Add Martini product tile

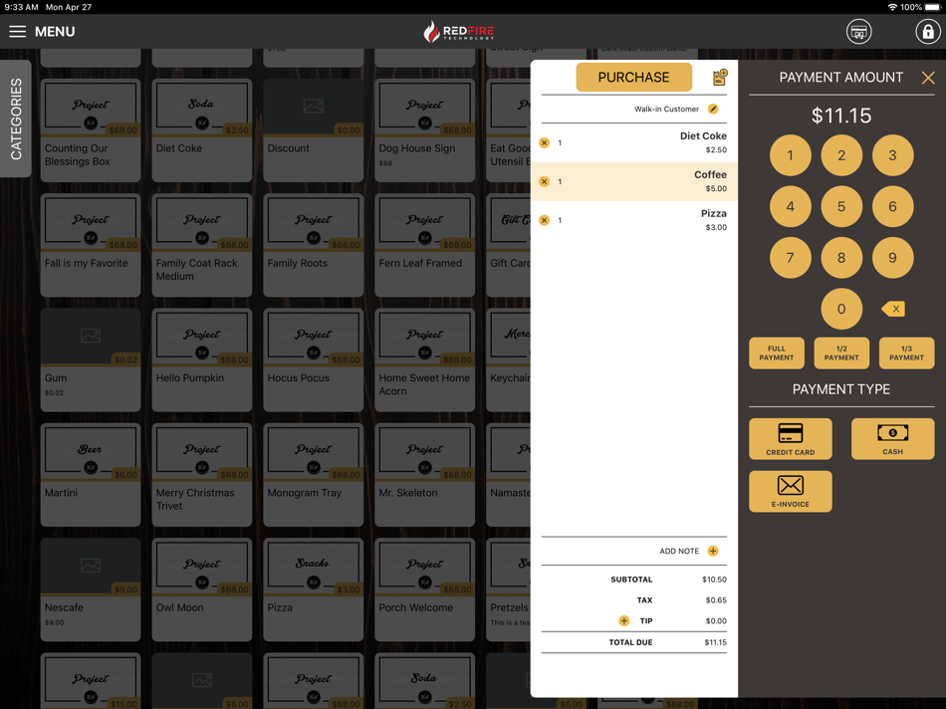(x=91, y=475)
